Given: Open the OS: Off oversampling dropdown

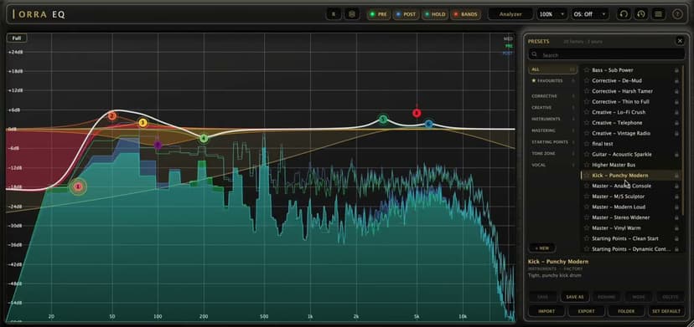Looking at the screenshot, I should (x=589, y=14).
